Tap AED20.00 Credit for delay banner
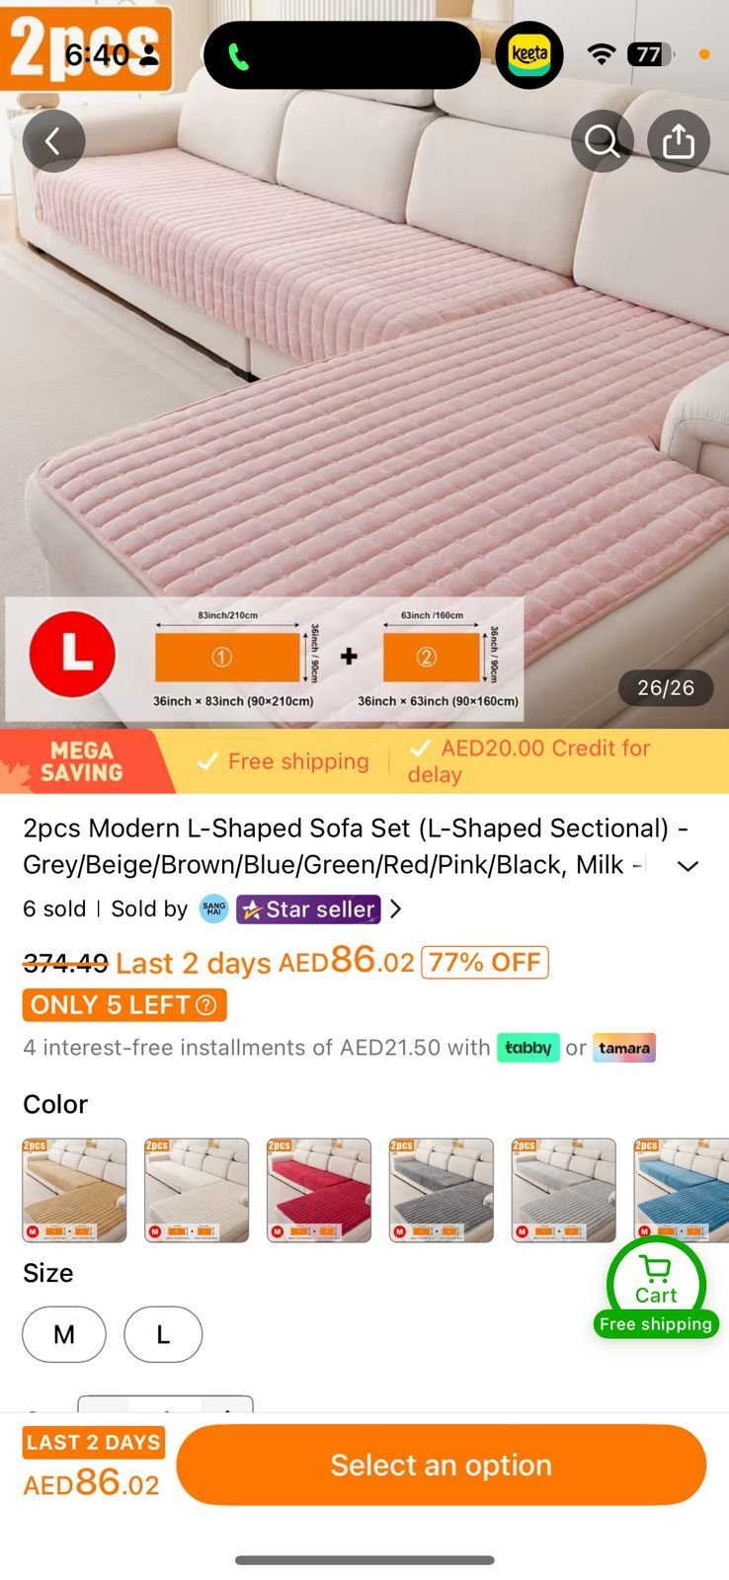Screen dimensions: 729x1580 coord(529,761)
